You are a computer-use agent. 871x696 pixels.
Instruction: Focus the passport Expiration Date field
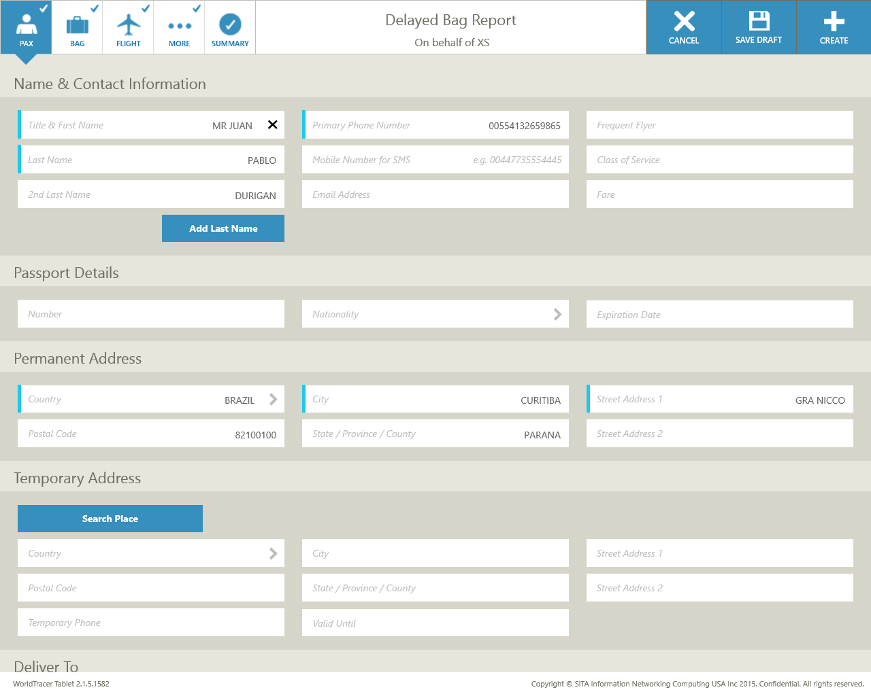[x=720, y=314]
